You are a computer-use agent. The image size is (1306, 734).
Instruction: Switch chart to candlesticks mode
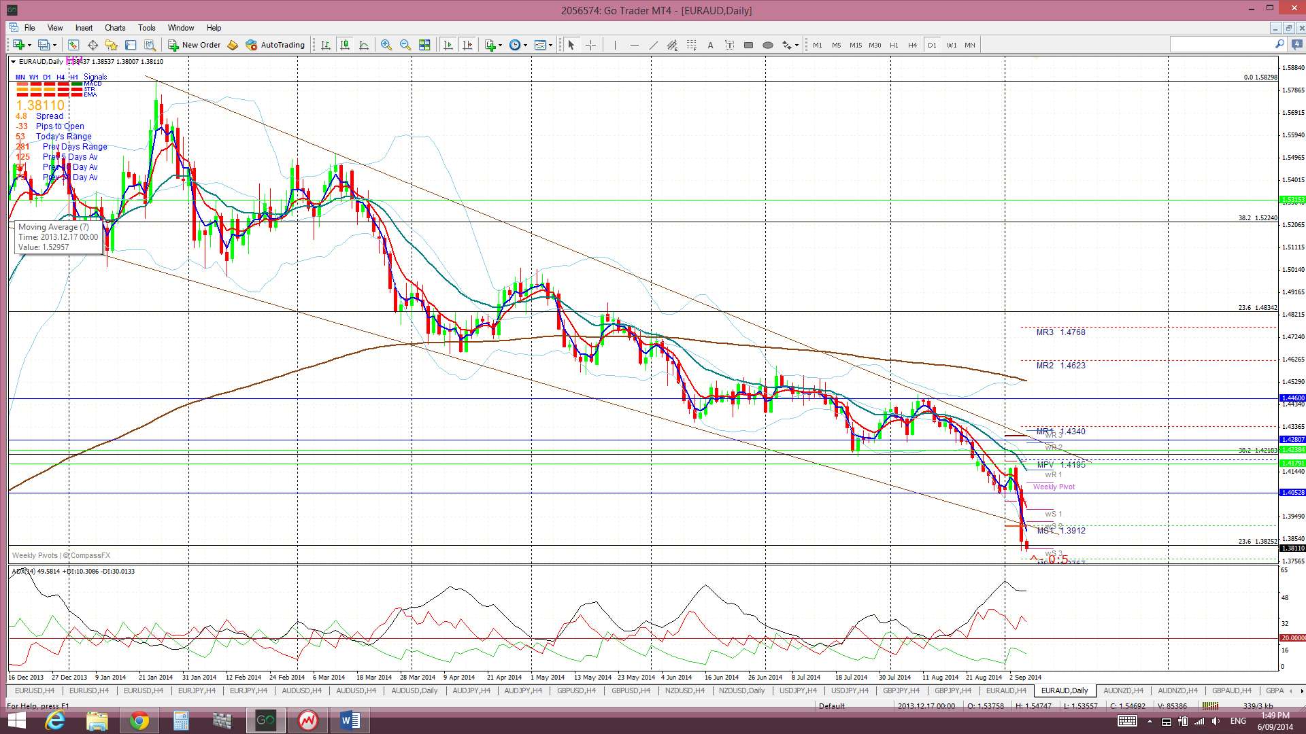[345, 45]
